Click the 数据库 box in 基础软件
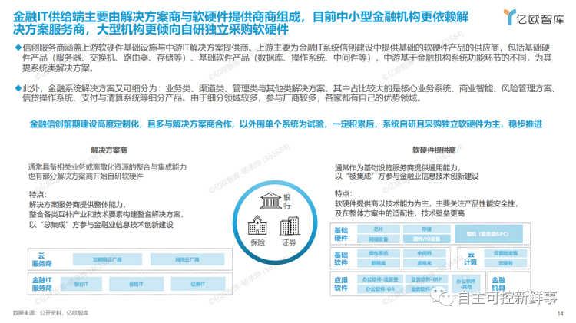 pyautogui.click(x=378, y=262)
